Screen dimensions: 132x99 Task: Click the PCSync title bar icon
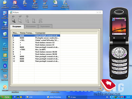11,12
